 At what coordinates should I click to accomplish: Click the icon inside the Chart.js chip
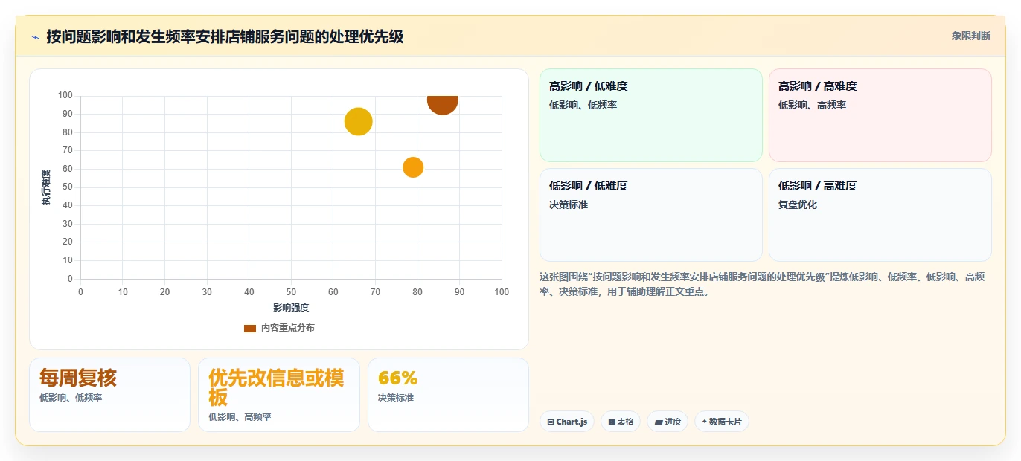pyautogui.click(x=550, y=422)
